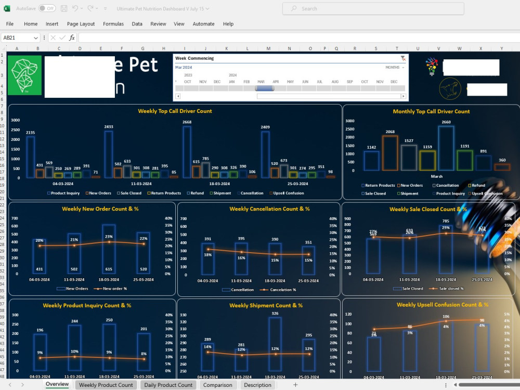Click the sheet tab bar options dots
Image resolution: width=520 pixels, height=390 pixels.
446,385
